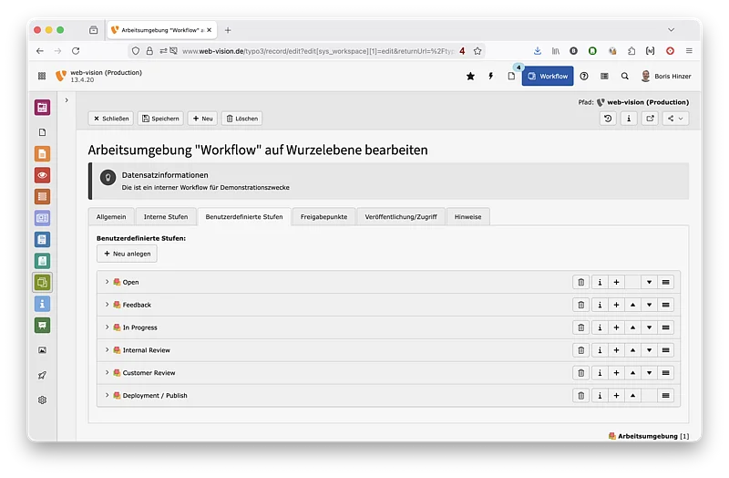The image size is (729, 478).
Task: Open a new browser tab with plus
Action: point(228,30)
